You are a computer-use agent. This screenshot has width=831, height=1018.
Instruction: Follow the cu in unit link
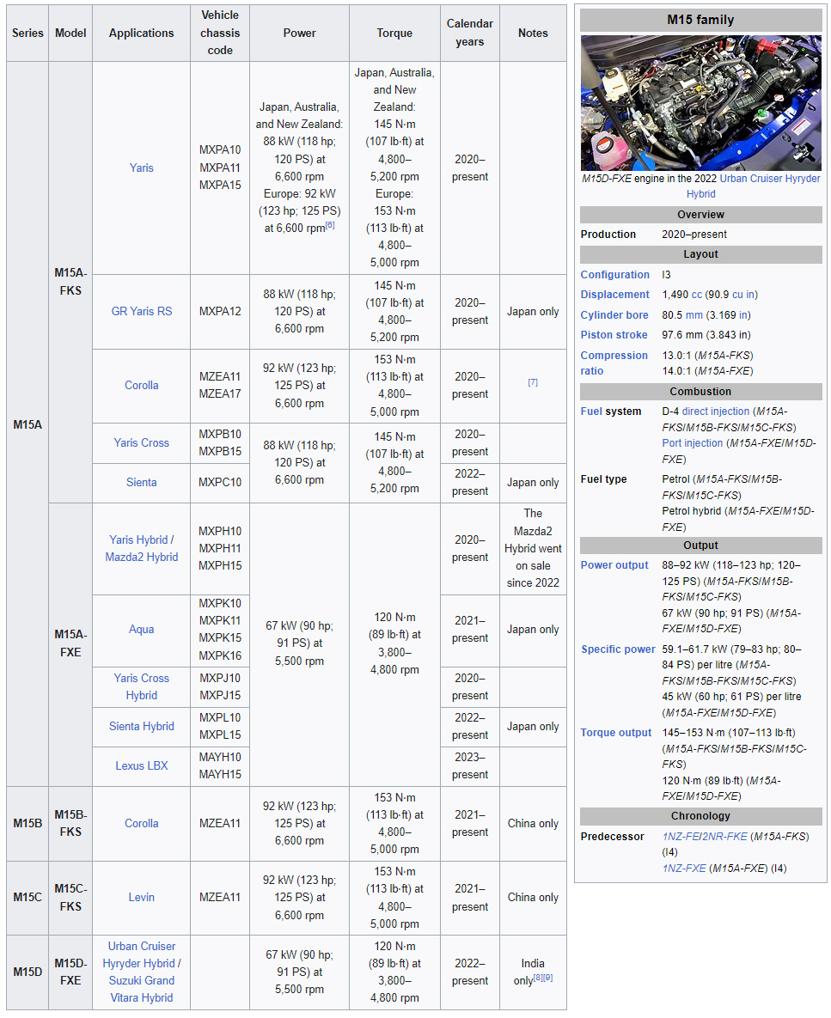(x=742, y=295)
